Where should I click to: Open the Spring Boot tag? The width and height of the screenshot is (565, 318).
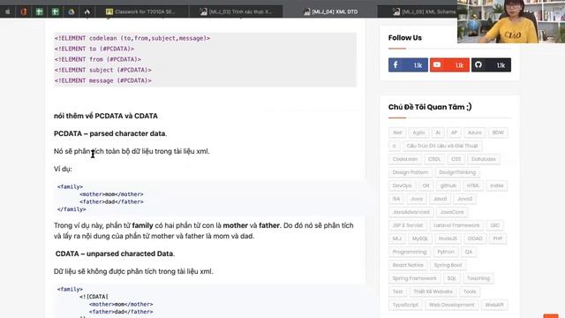448,265
